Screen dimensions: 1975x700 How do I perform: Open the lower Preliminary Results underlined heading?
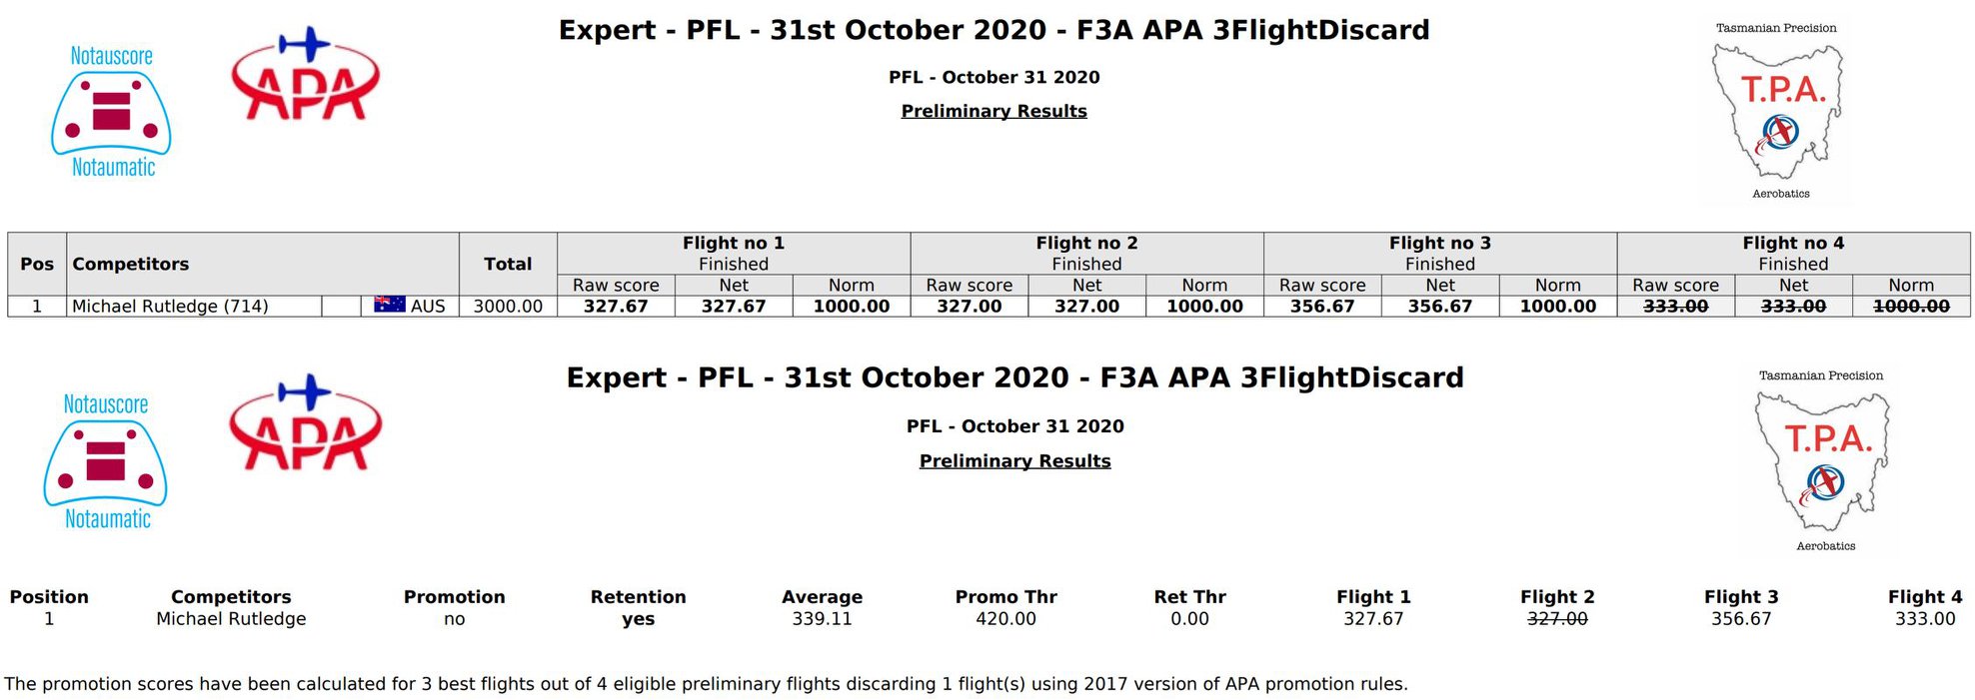[1014, 460]
